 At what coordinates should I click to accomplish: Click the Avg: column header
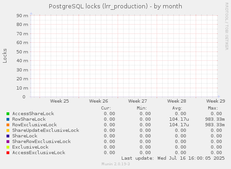tap(177, 108)
